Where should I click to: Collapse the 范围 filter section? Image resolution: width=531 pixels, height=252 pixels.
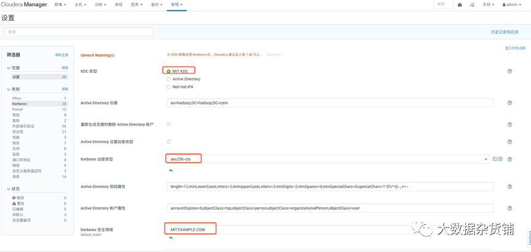pyautogui.click(x=9, y=68)
